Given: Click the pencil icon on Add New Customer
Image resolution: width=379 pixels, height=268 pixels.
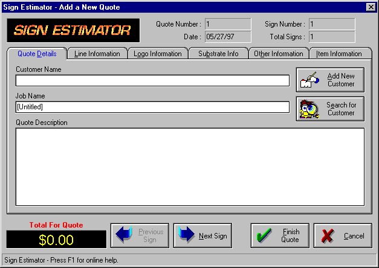Looking at the screenshot, I should (309, 80).
